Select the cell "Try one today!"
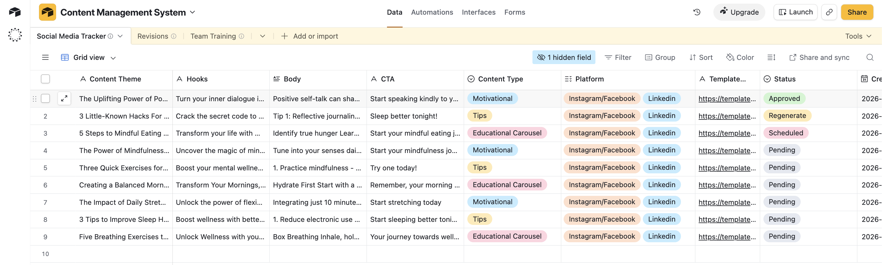Viewport: 882px width, 265px height. pyautogui.click(x=415, y=168)
